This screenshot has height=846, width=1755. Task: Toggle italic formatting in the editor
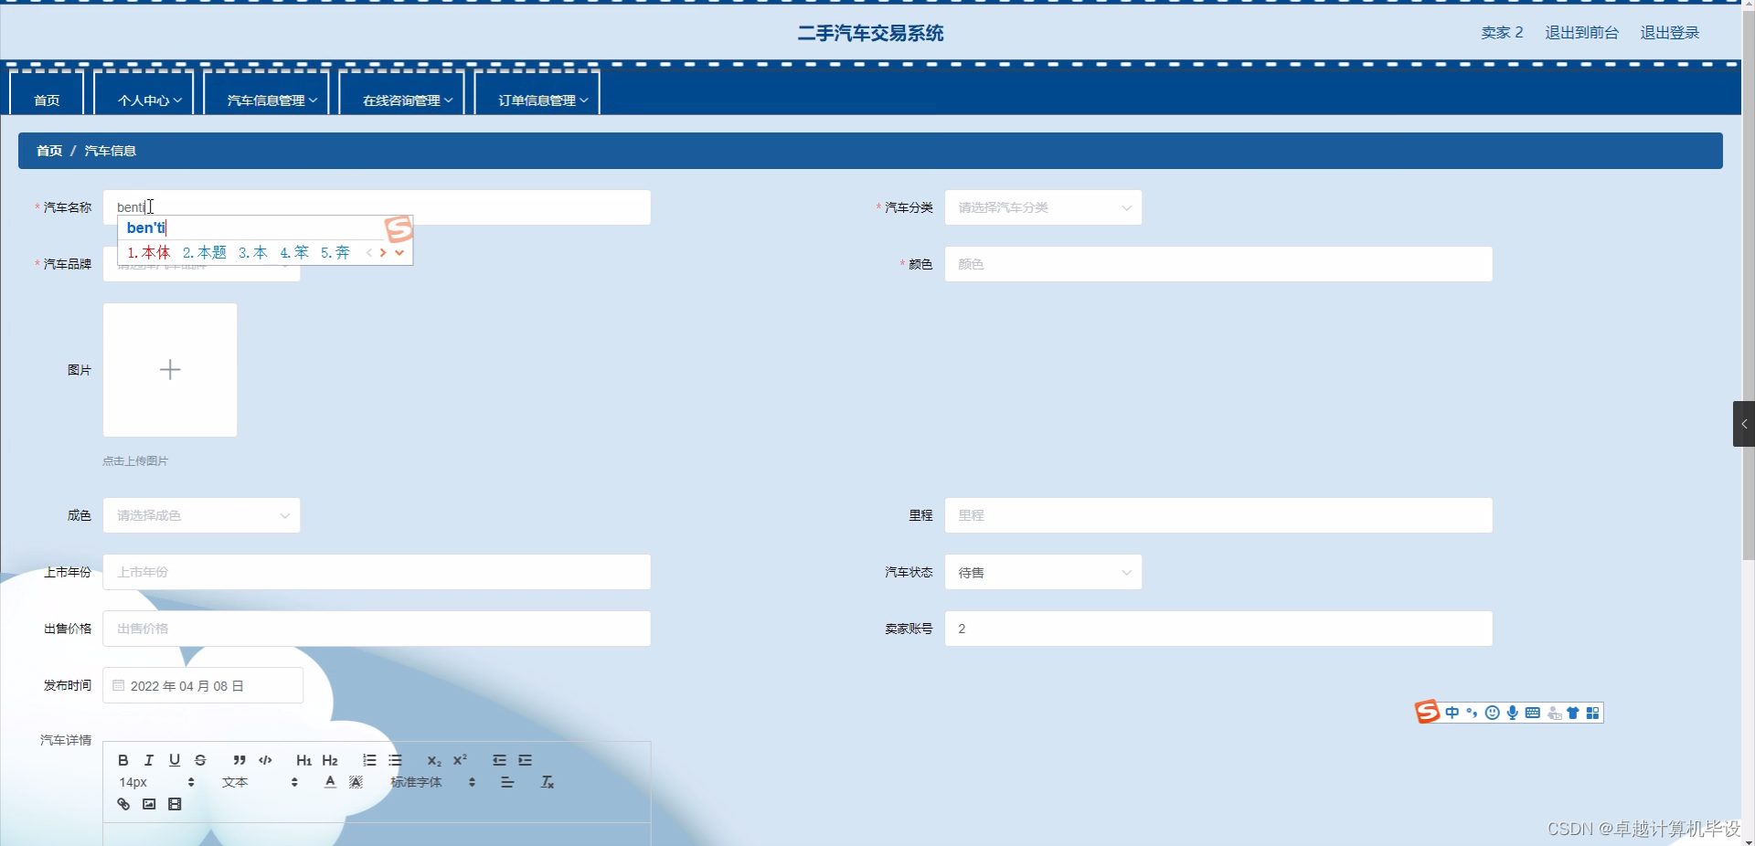click(x=148, y=760)
